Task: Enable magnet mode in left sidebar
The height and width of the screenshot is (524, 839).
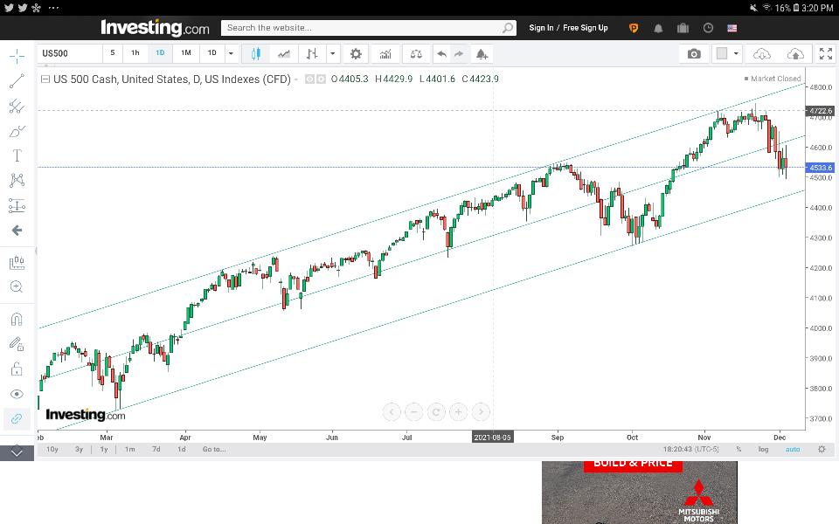Action: [x=17, y=320]
